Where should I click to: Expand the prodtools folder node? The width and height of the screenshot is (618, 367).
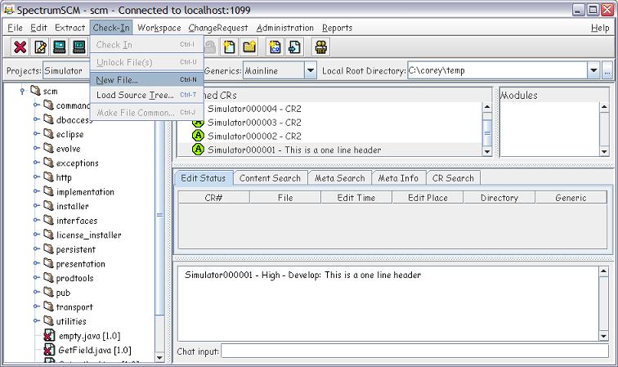pos(36,278)
